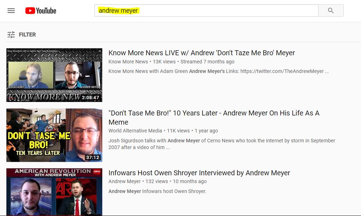Viewport: 361px width, 216px height.
Task: Click '13K views' text
Action: pos(164,62)
